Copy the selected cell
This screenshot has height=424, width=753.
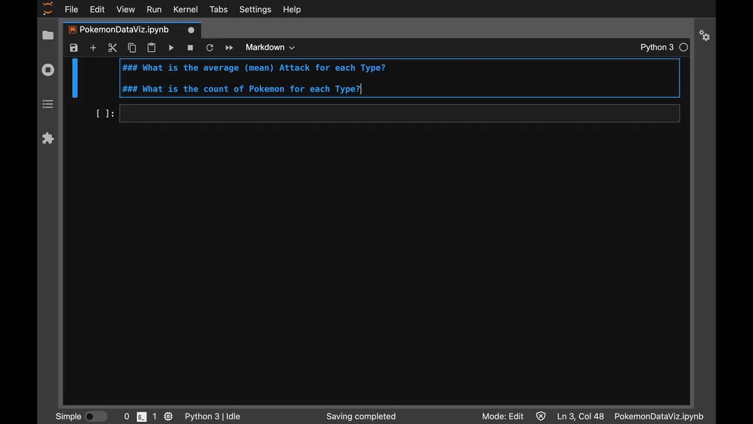coord(132,48)
